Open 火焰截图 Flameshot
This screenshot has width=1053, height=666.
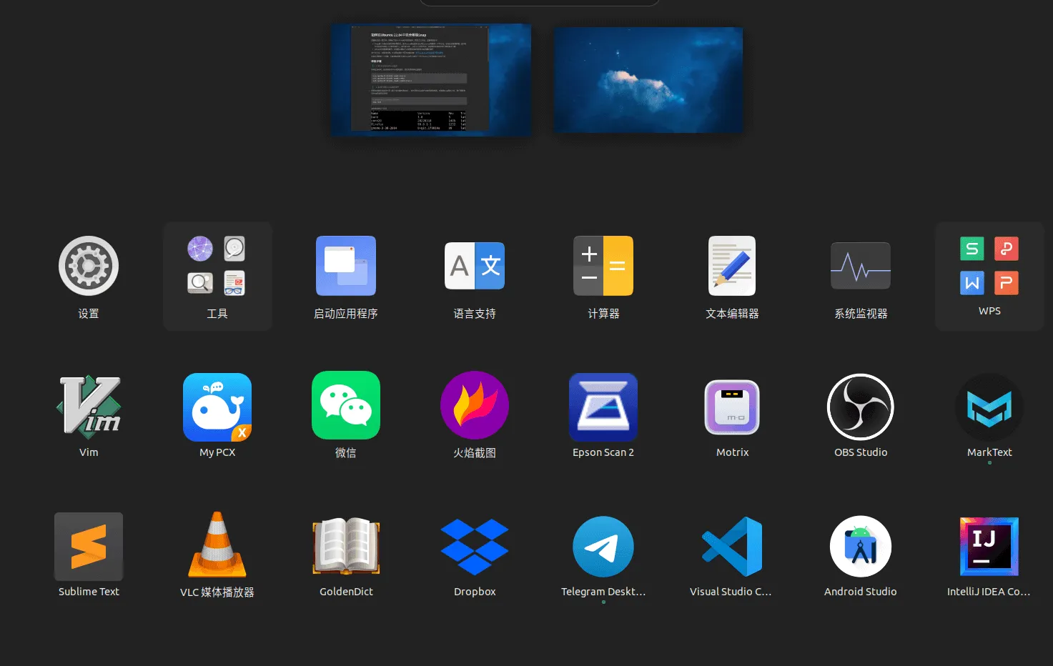[x=475, y=405]
